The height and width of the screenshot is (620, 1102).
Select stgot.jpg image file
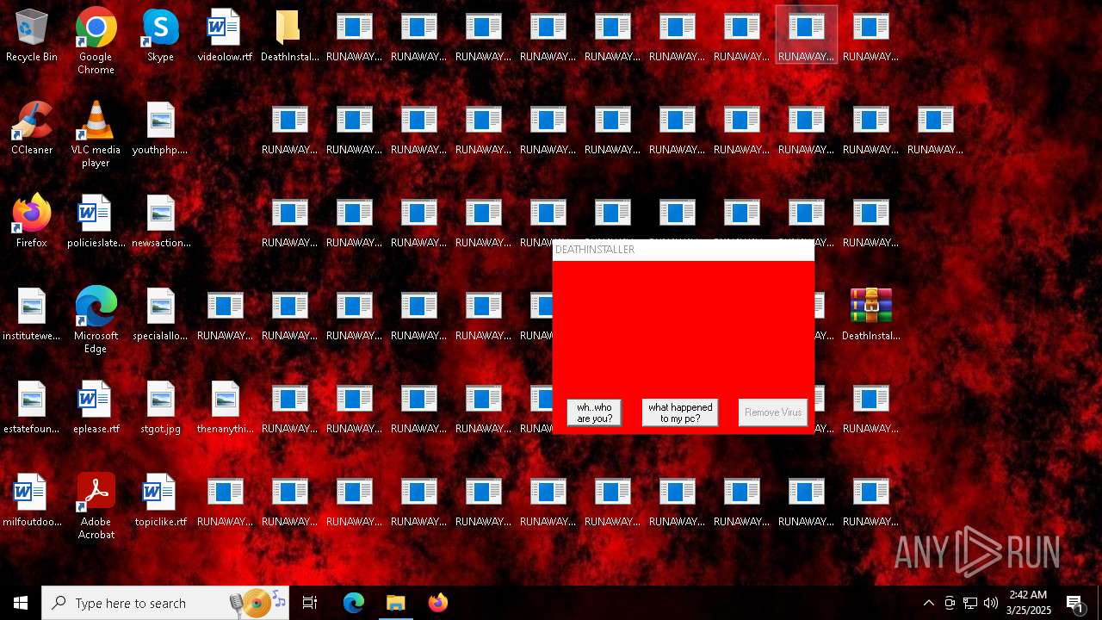160,408
